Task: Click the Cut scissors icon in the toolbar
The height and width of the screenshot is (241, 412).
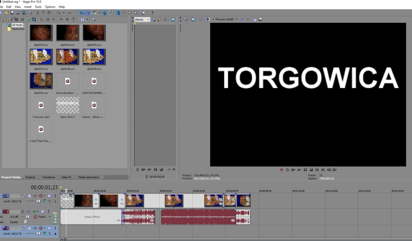Action: coord(38,13)
